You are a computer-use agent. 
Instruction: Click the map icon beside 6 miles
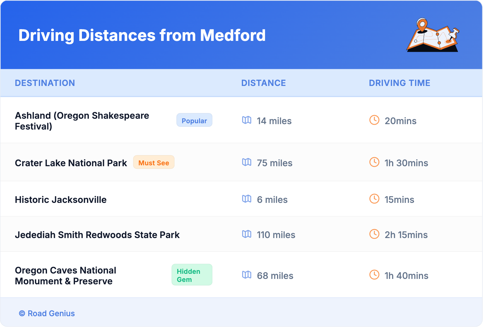247,199
